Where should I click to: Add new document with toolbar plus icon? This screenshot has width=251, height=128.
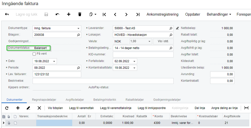(x=69, y=14)
